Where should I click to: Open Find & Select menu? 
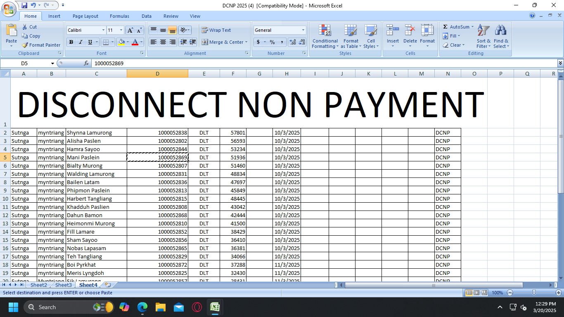(x=501, y=36)
